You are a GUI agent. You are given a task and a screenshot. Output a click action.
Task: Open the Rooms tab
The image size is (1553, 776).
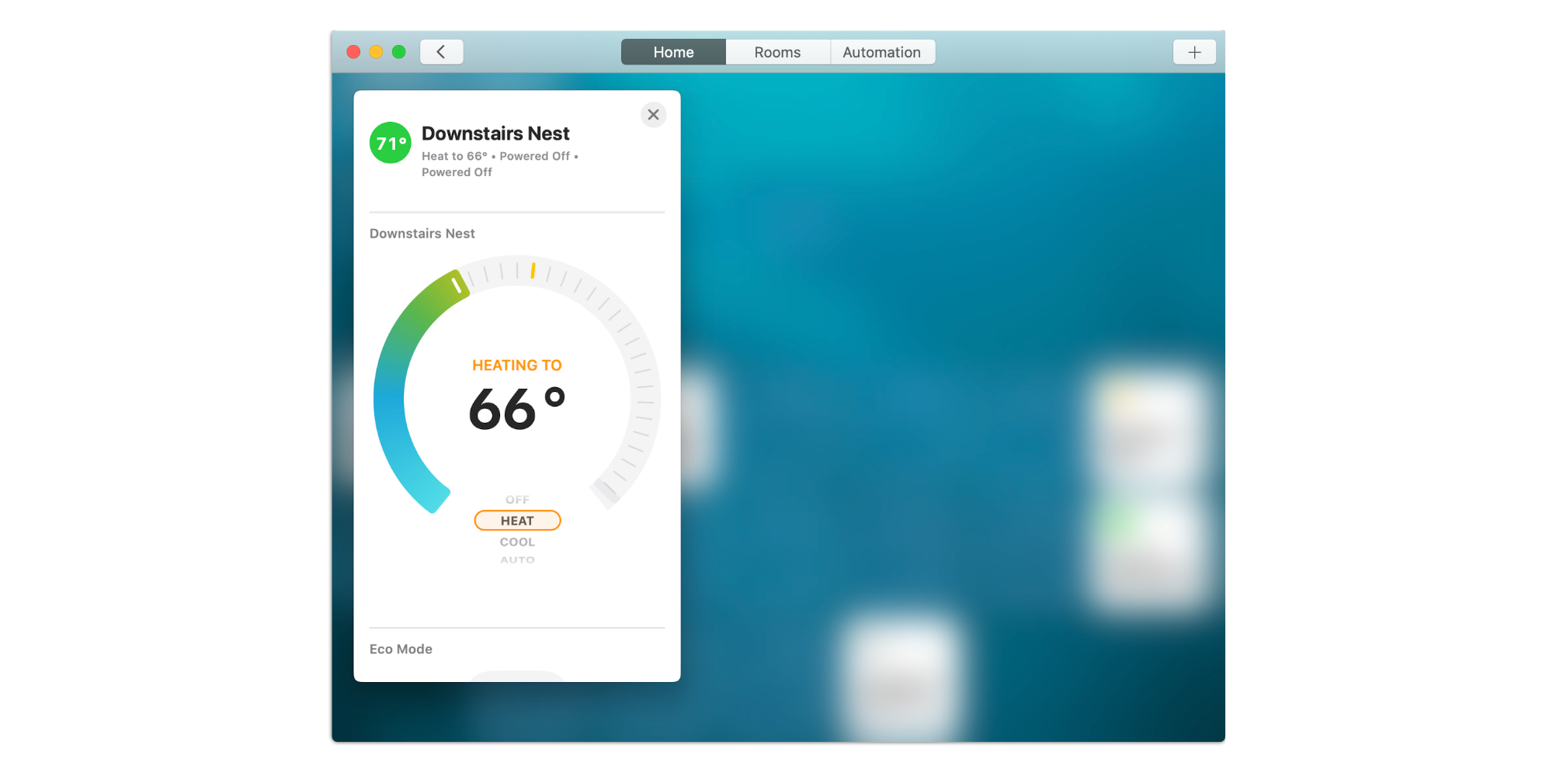click(777, 52)
